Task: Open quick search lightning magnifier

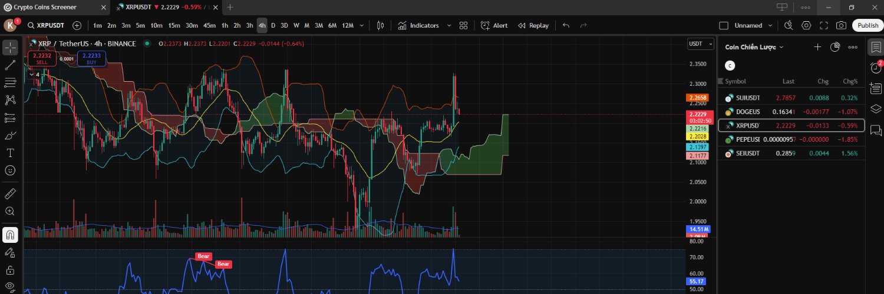Action: pos(789,25)
